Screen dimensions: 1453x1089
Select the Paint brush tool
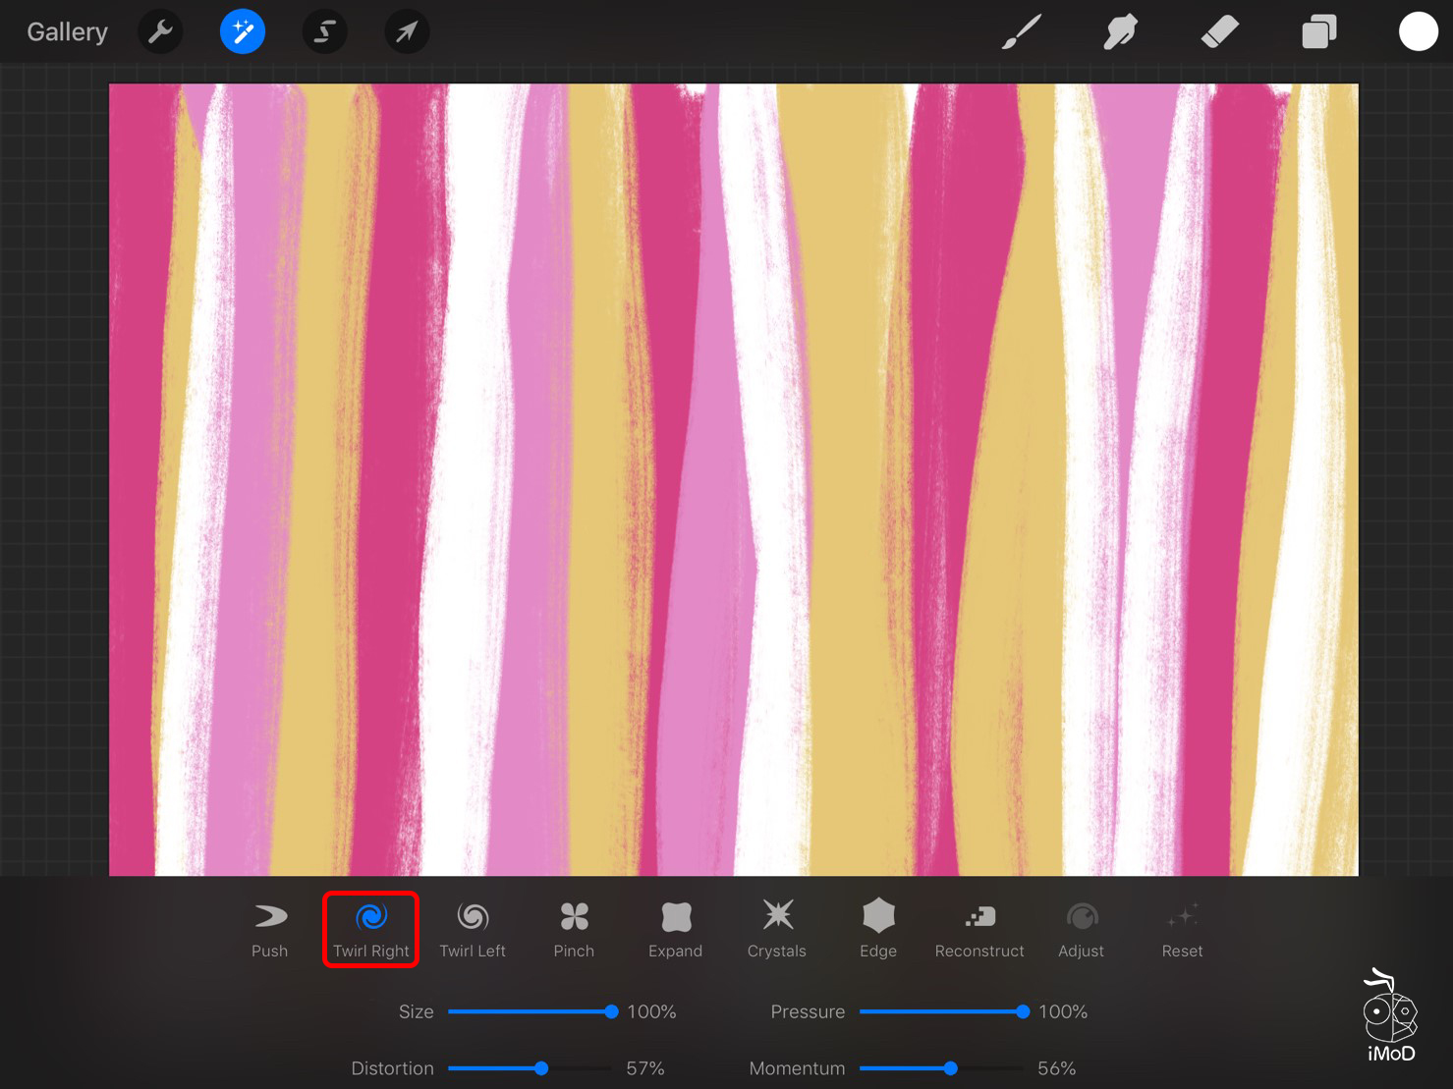coord(1022,32)
